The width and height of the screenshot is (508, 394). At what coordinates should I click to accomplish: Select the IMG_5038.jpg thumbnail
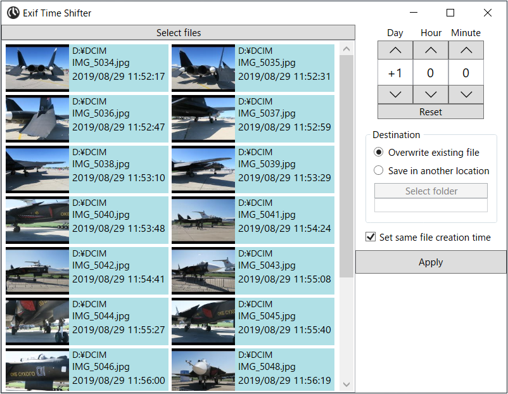37,170
